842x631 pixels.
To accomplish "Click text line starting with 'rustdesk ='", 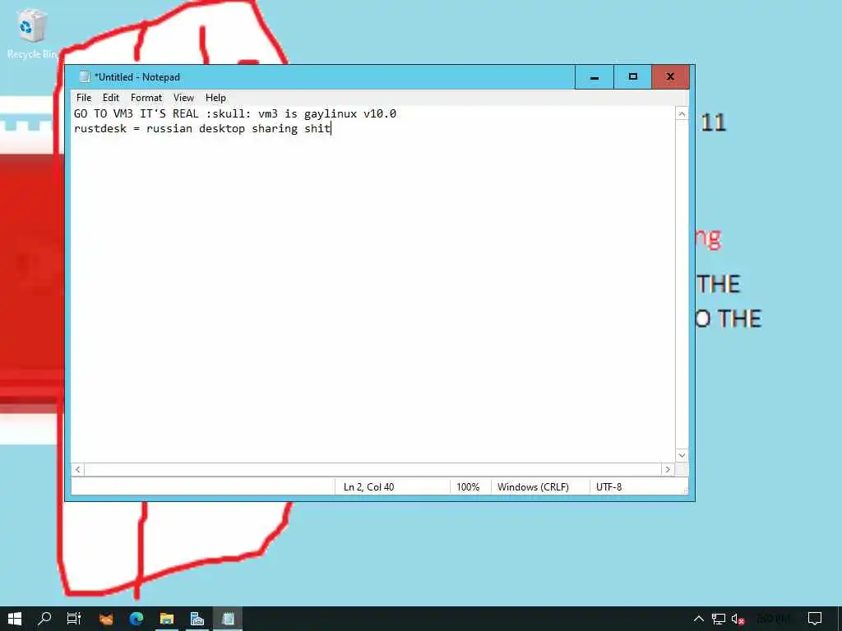I will click(x=202, y=129).
